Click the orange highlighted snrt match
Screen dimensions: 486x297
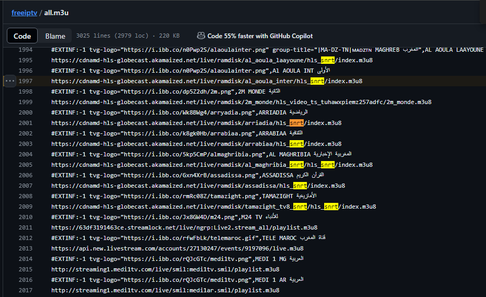click(x=296, y=123)
